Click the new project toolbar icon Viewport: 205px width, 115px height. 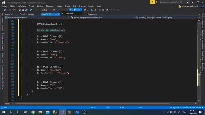(x=14, y=10)
